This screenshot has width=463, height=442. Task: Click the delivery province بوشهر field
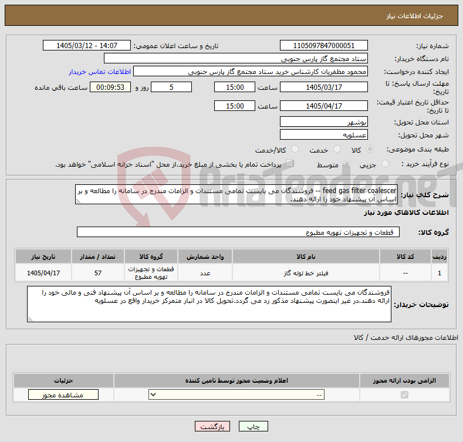coord(323,122)
